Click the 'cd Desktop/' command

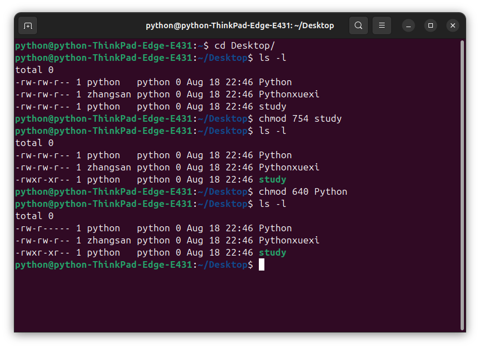[x=244, y=46]
